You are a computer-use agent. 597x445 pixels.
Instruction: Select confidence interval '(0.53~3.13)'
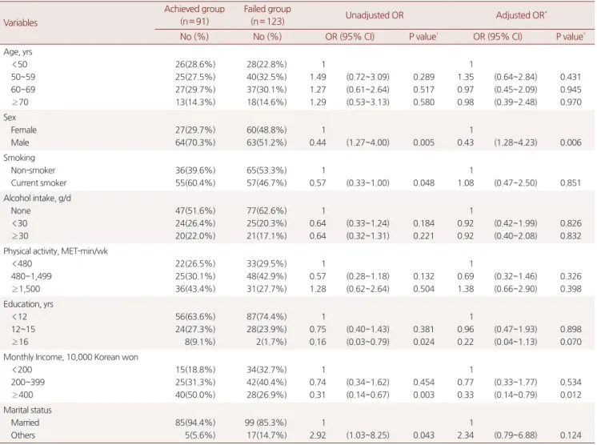pyautogui.click(x=368, y=102)
